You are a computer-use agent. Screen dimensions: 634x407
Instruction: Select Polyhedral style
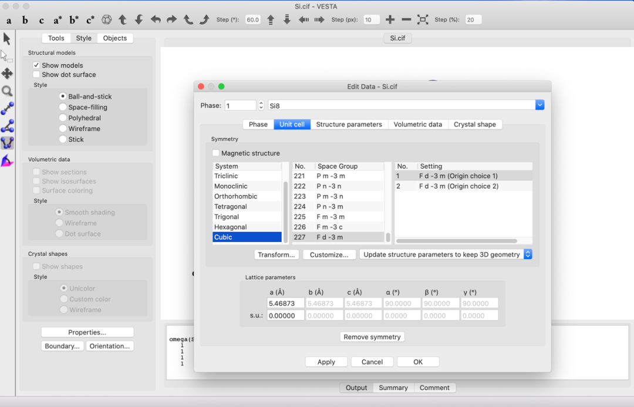tap(63, 117)
